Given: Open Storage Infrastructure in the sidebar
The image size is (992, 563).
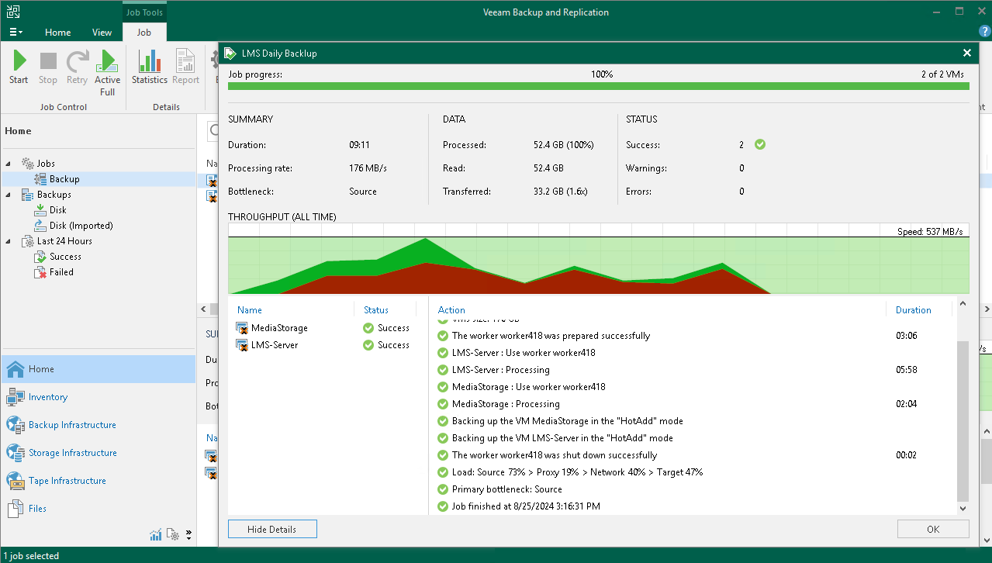Looking at the screenshot, I should (98, 453).
